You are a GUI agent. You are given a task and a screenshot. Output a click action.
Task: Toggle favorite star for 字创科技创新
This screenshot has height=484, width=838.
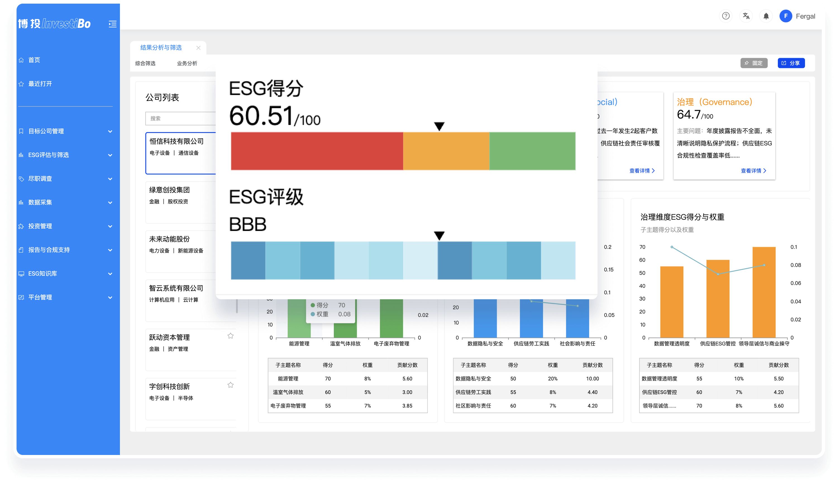pyautogui.click(x=230, y=385)
